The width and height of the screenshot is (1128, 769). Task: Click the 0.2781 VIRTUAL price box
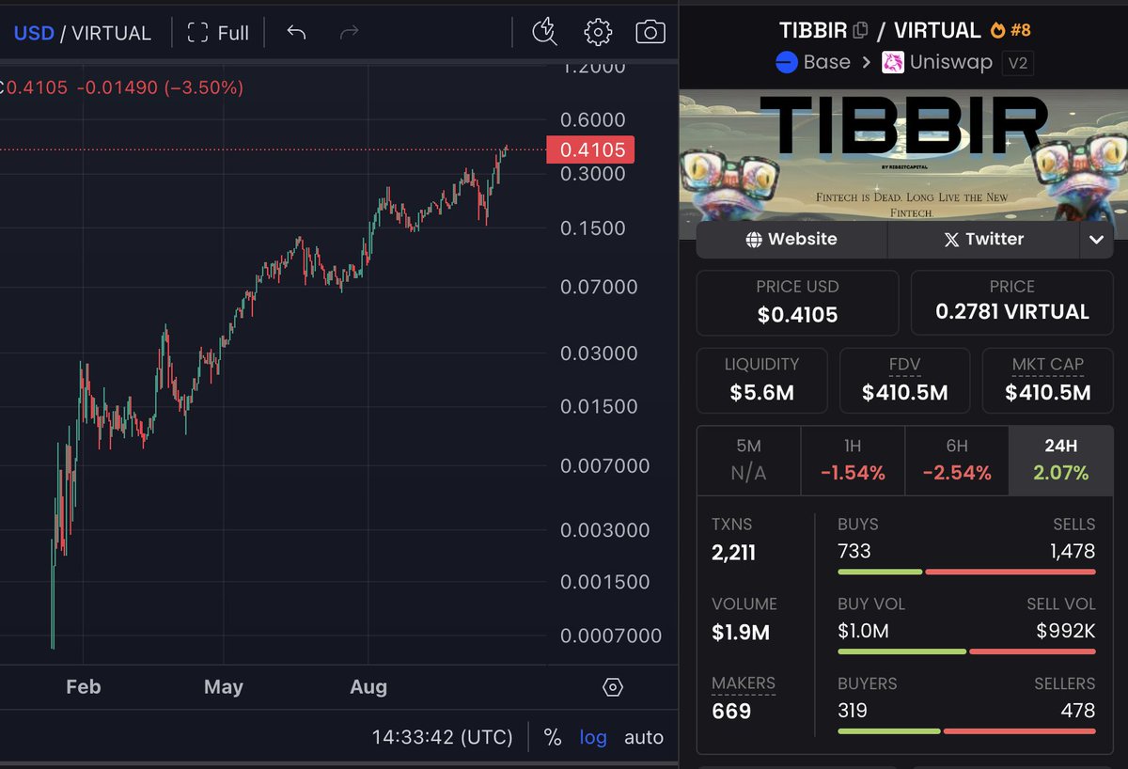tap(1012, 303)
